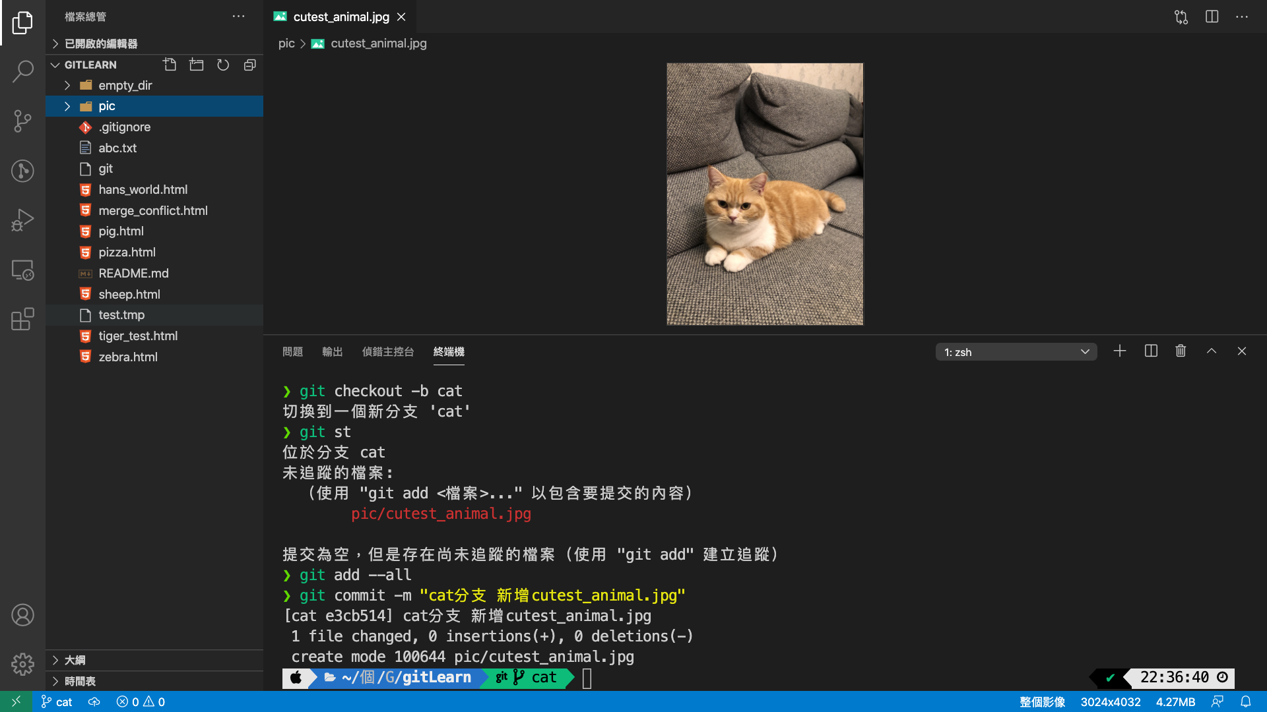Viewport: 1267px width, 712px height.
Task: Split the editor to the right
Action: tap(1212, 17)
